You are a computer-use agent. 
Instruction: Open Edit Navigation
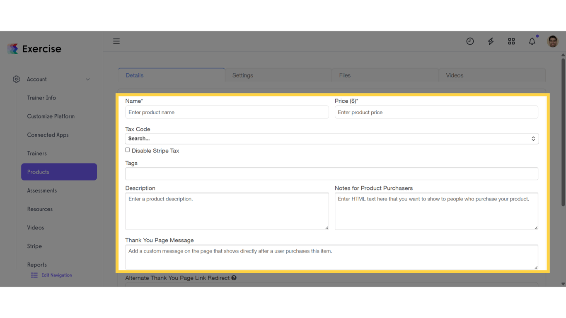tap(56, 275)
